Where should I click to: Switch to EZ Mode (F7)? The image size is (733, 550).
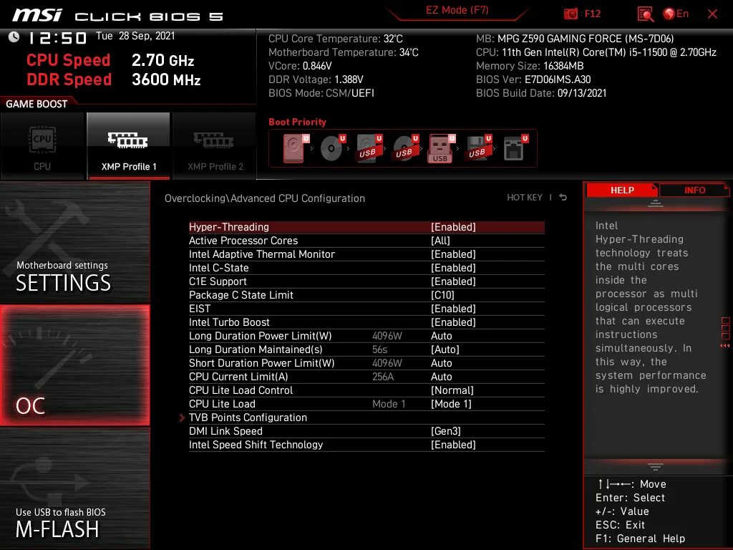[457, 10]
